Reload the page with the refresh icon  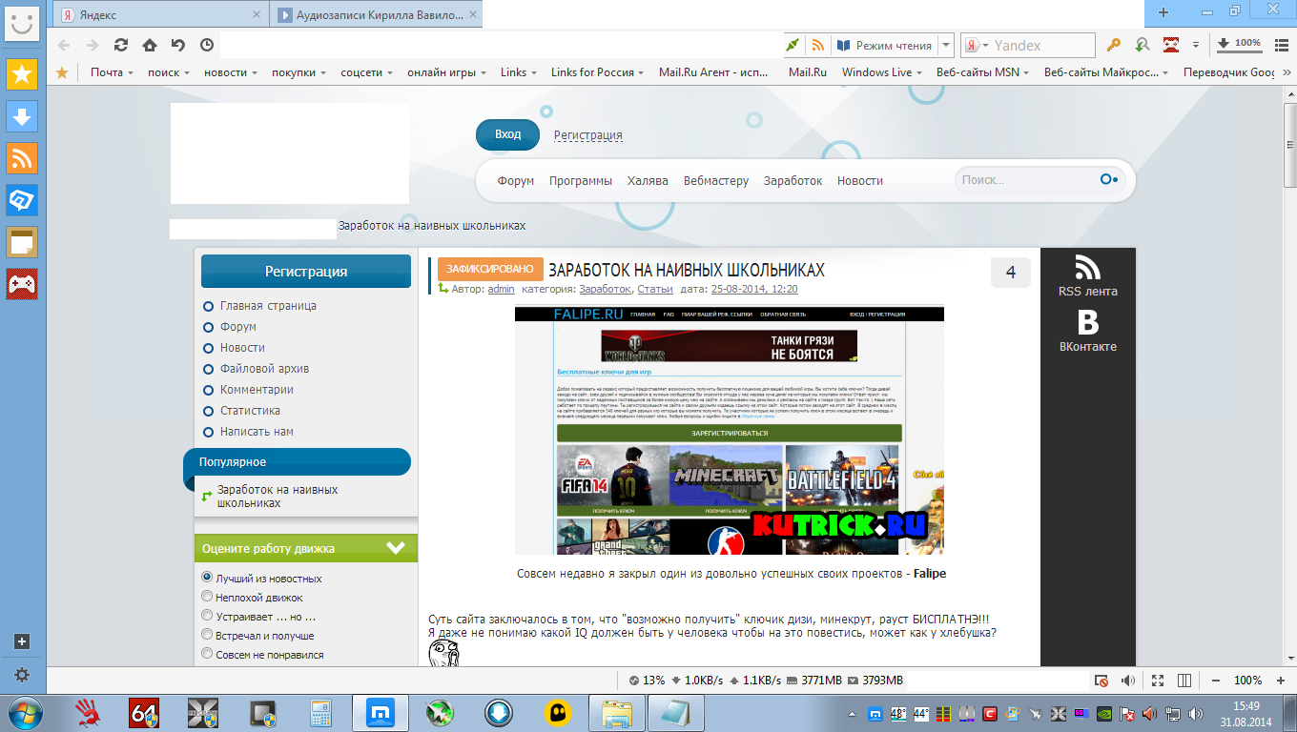pos(121,45)
